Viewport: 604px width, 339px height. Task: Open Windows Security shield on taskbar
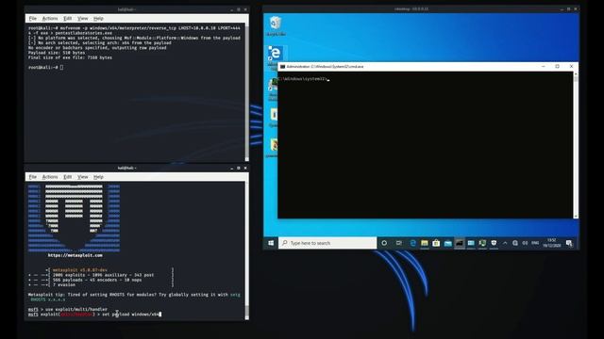[x=494, y=243]
